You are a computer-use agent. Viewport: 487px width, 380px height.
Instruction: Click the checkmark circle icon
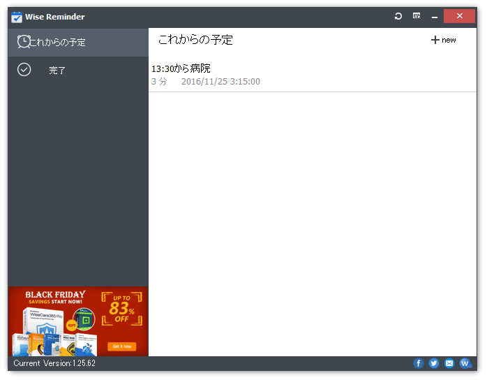[x=24, y=70]
